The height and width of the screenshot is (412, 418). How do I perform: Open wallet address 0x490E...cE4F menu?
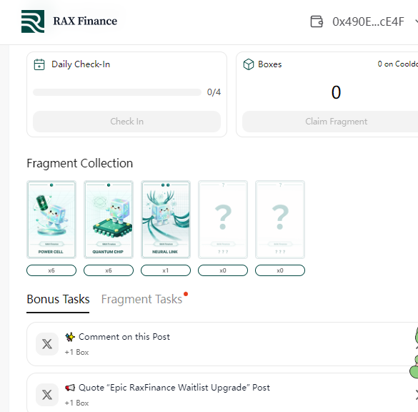point(368,21)
